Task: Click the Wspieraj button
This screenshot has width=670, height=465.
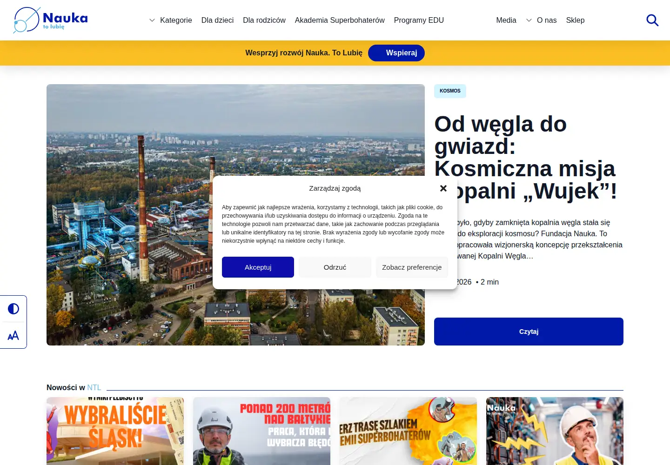Action: 396,53
